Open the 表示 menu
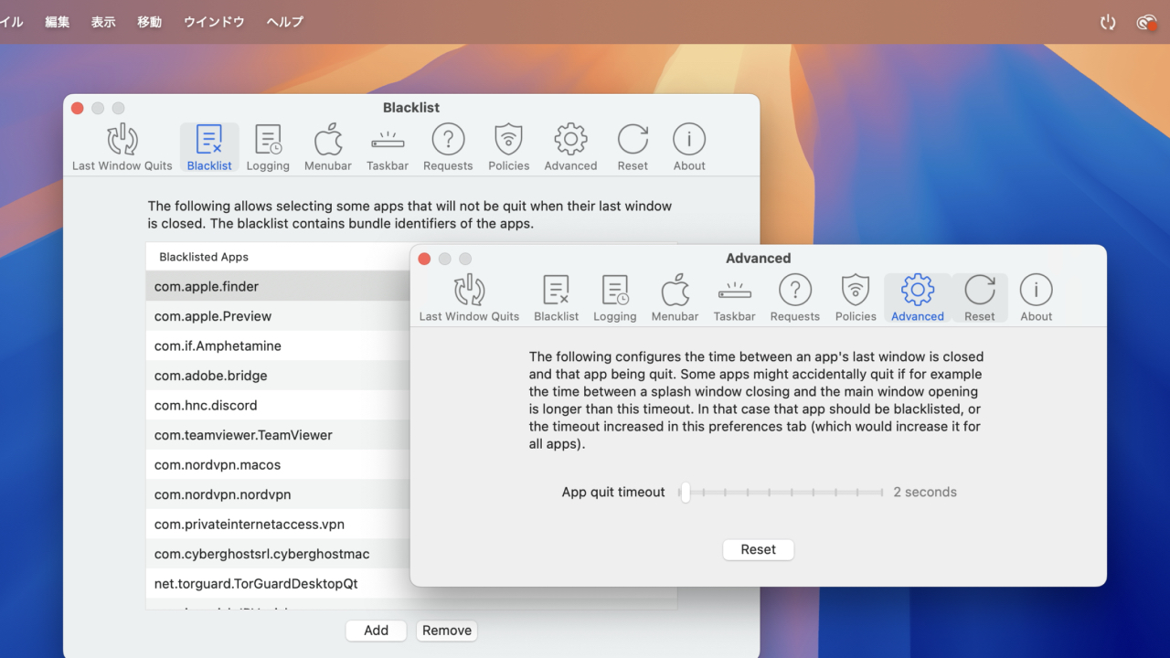This screenshot has height=658, width=1170. coord(103,22)
